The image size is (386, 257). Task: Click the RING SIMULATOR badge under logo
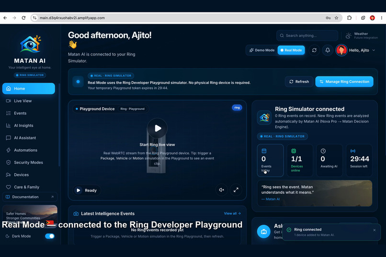(x=30, y=75)
